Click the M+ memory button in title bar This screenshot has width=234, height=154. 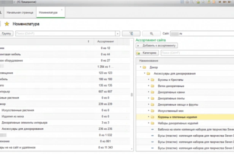(225, 3)
